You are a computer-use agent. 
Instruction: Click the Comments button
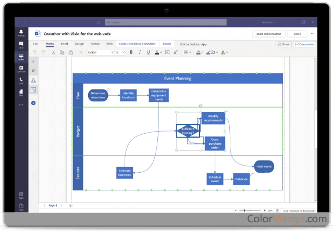click(x=304, y=44)
